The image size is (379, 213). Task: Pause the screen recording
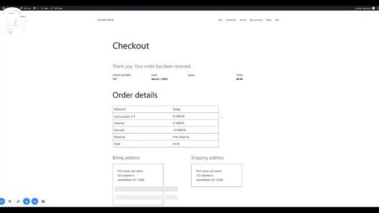[x=2, y=201]
